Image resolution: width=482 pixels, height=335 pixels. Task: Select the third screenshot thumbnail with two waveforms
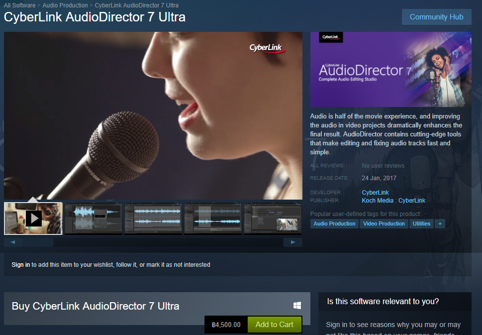(x=153, y=219)
